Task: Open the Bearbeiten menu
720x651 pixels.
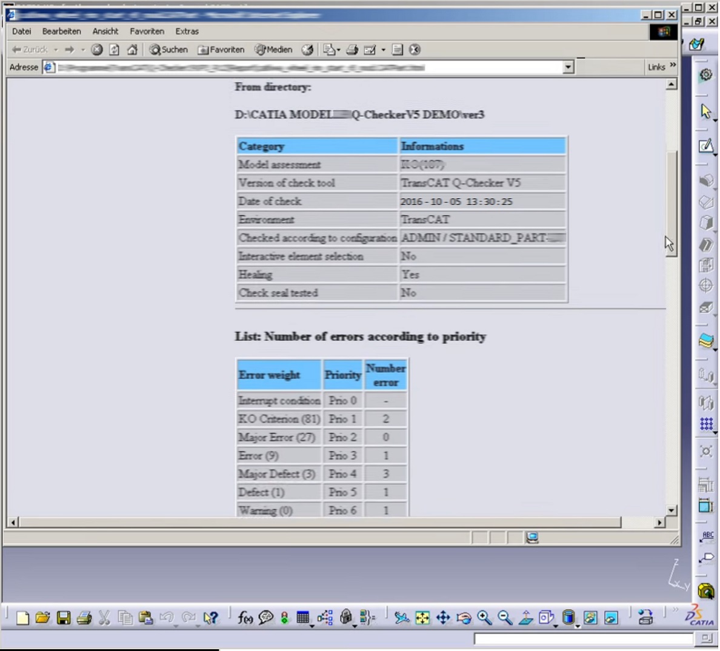Action: tap(62, 32)
